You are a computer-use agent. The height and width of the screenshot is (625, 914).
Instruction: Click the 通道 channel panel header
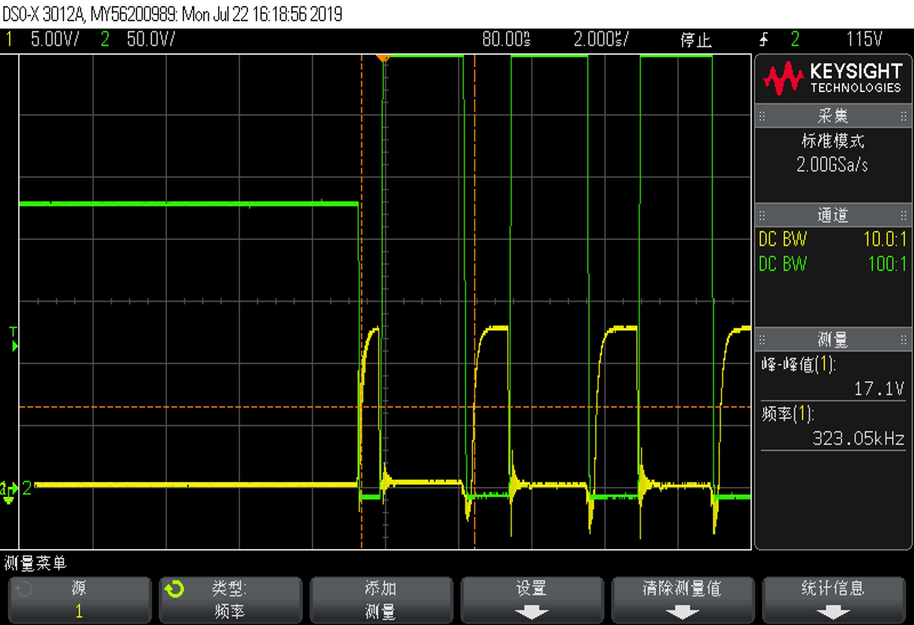pos(833,216)
